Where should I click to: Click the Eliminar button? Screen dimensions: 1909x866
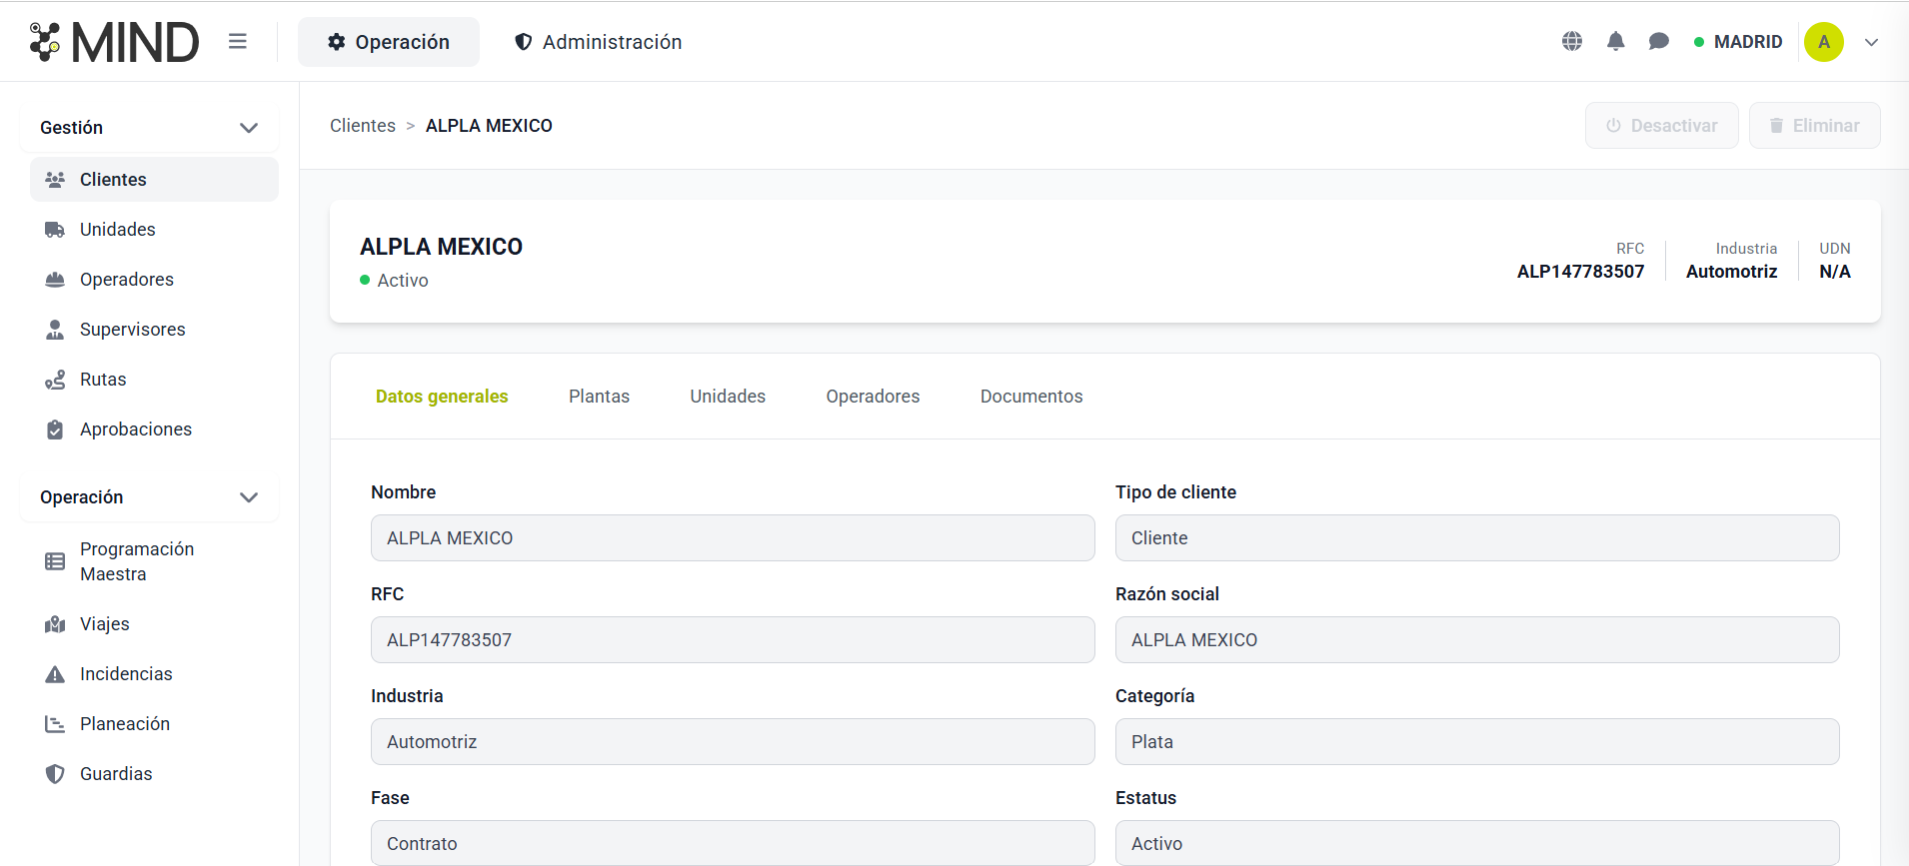click(x=1814, y=126)
